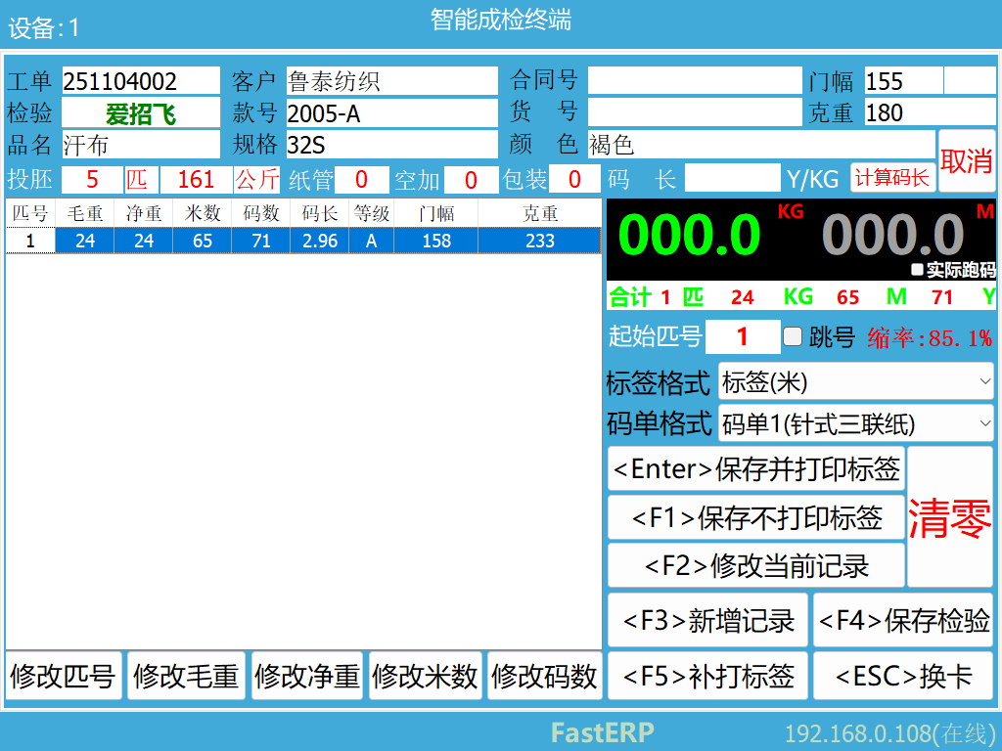The image size is (1002, 751).
Task: Click 修改净重 to modify net weight
Action: point(306,675)
